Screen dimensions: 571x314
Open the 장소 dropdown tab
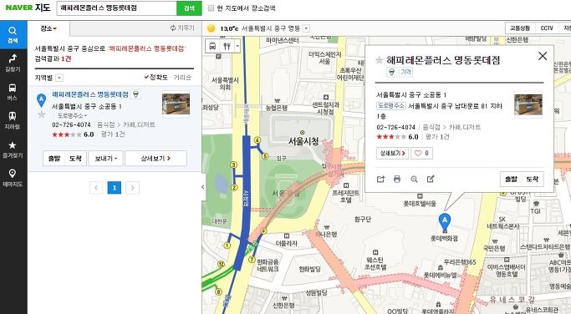point(48,28)
